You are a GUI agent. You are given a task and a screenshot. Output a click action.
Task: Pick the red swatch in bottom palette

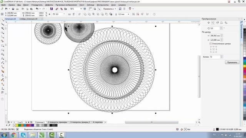pos(27,125)
